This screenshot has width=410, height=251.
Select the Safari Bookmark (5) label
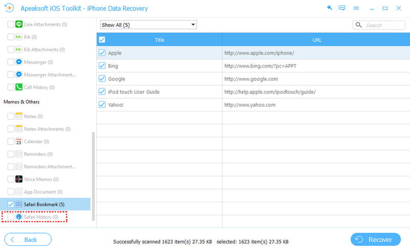coord(44,204)
